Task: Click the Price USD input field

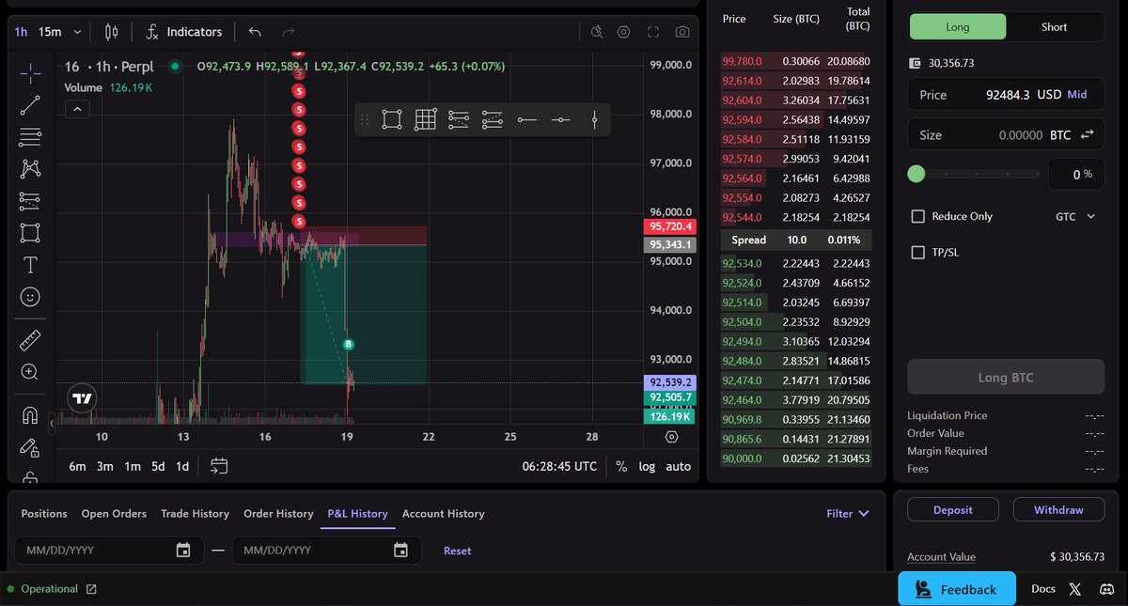Action: click(x=1006, y=95)
